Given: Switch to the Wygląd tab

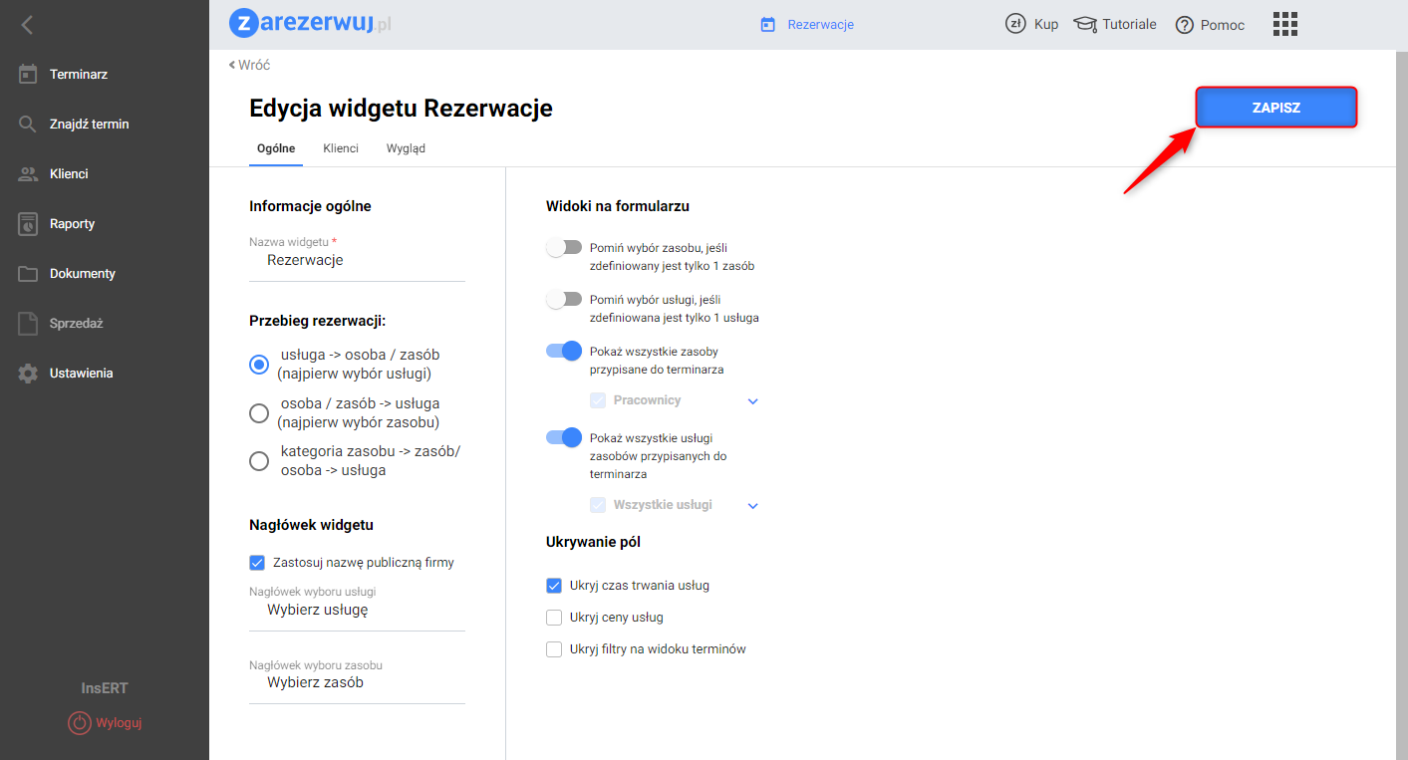Looking at the screenshot, I should (406, 148).
